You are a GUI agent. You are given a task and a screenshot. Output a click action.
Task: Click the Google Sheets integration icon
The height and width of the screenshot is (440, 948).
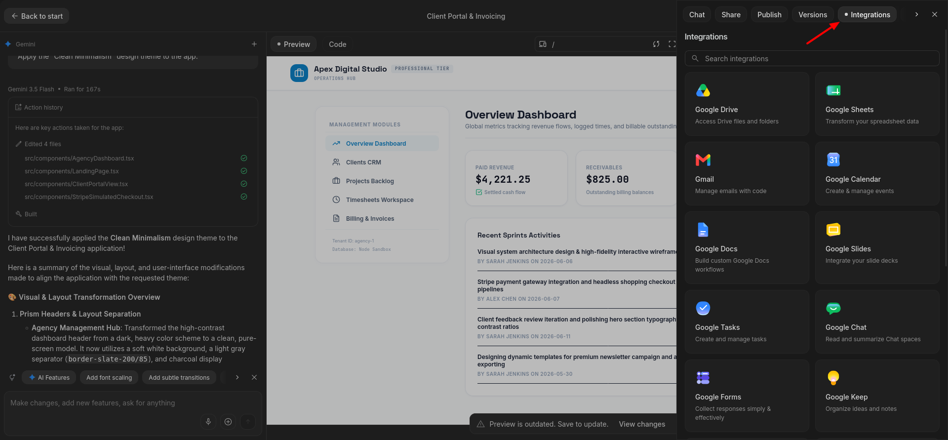(x=833, y=90)
